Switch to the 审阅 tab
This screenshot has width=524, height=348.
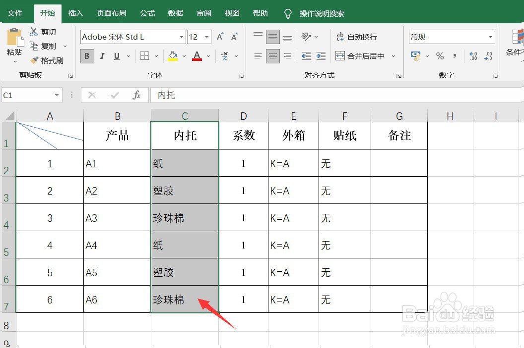coord(204,13)
